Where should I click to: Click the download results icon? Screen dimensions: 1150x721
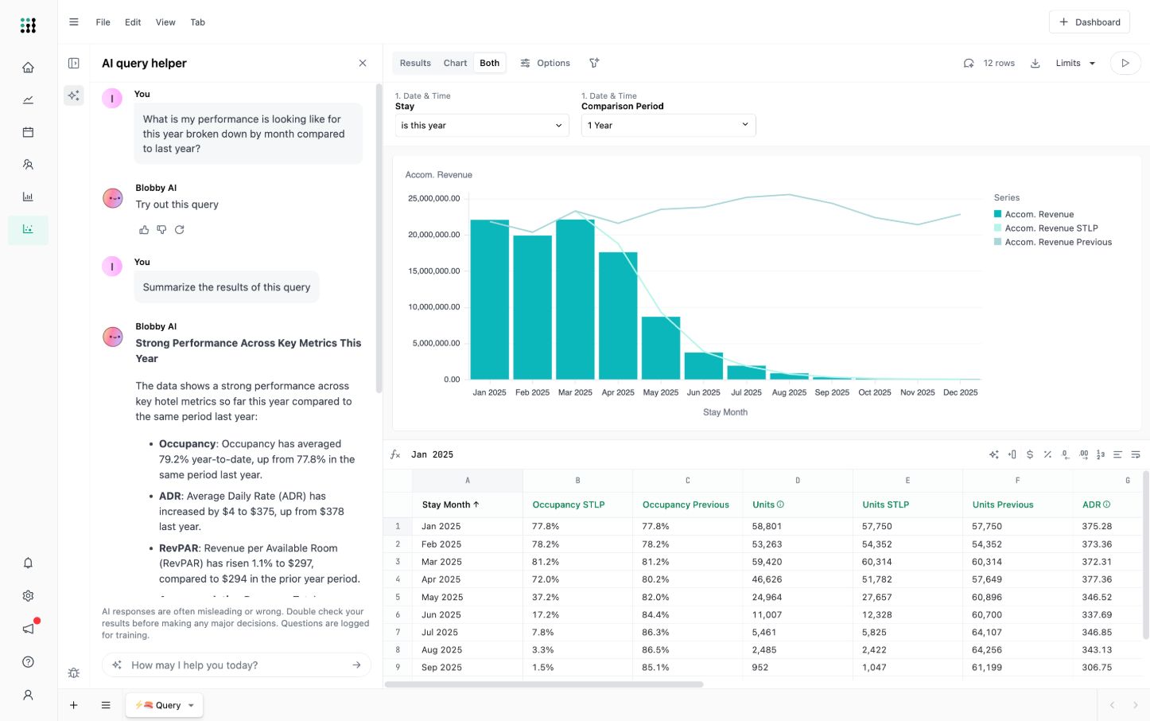1035,64
